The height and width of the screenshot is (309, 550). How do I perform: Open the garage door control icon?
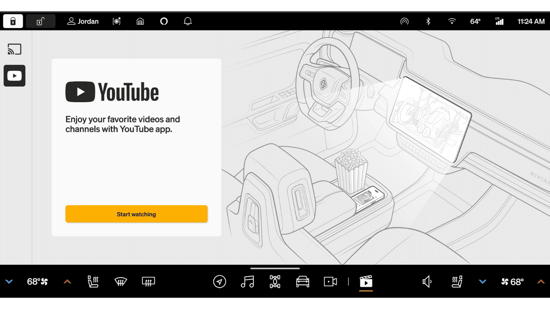click(140, 21)
